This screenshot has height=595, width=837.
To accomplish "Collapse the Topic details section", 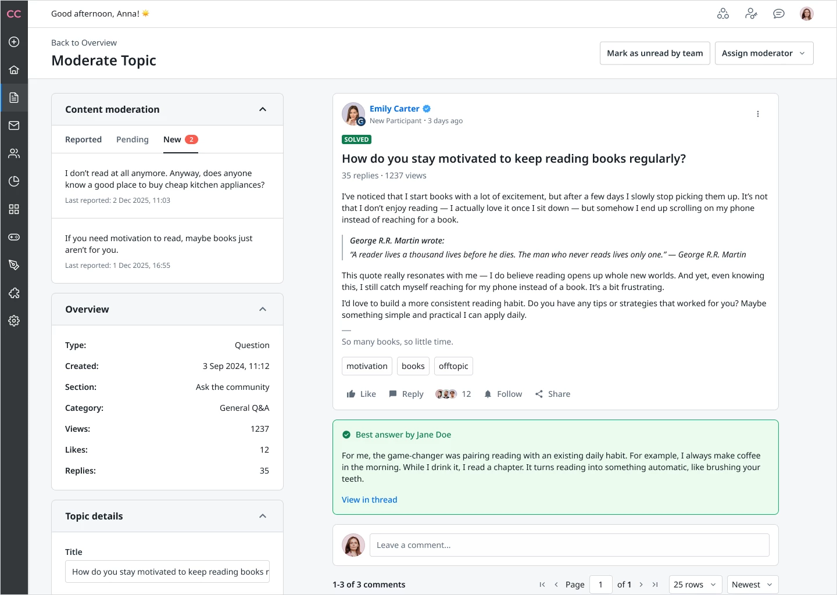I will [263, 516].
